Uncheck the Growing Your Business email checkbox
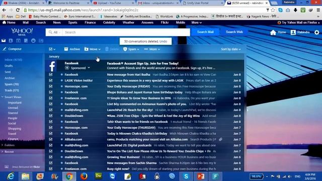322x181 pixels. click(51, 157)
